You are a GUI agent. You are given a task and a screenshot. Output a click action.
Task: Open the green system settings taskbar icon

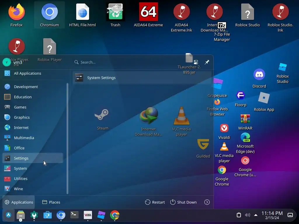(34, 215)
